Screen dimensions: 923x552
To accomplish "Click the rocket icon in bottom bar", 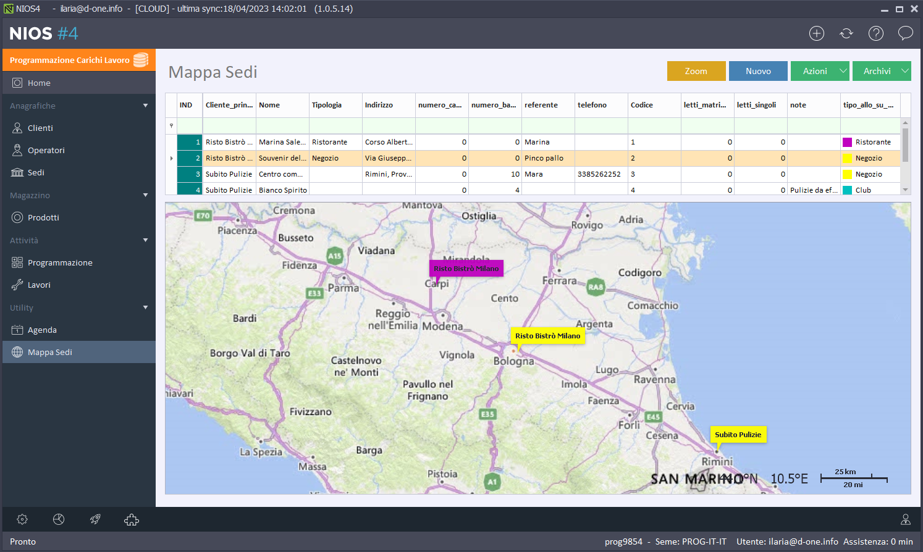I will pos(95,519).
